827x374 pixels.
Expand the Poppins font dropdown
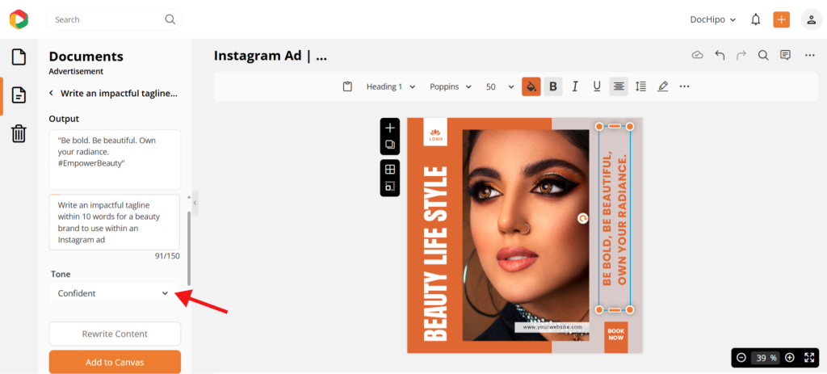pyautogui.click(x=451, y=86)
